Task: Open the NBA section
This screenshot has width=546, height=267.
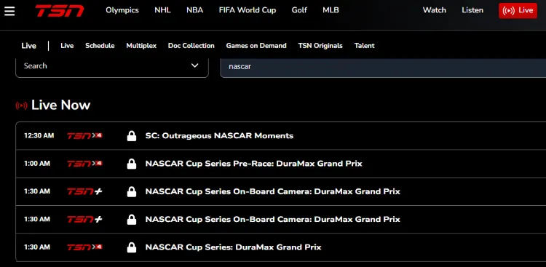Action: [x=194, y=10]
